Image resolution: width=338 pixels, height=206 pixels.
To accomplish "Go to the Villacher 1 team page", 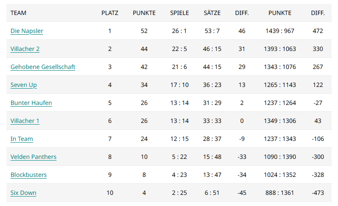I will click(25, 121).
